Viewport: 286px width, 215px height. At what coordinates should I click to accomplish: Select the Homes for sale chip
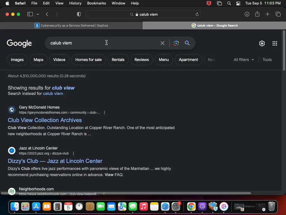click(x=89, y=60)
